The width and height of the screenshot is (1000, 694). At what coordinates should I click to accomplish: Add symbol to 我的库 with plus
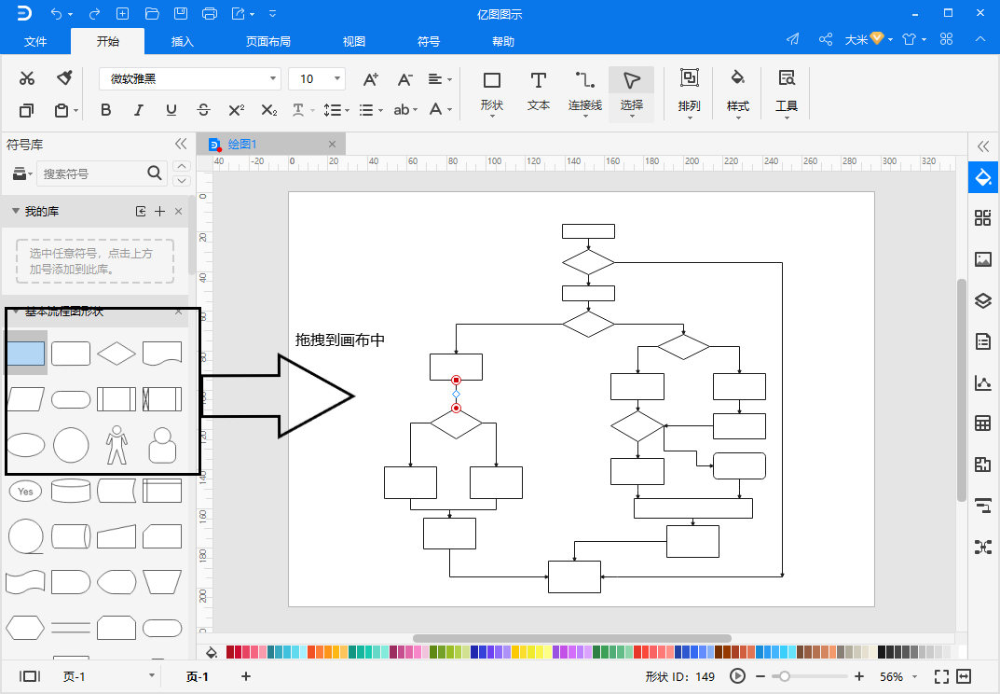click(160, 212)
